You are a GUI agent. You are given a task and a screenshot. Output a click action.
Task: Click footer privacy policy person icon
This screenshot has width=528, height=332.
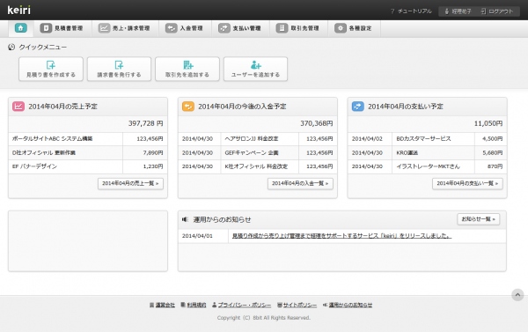[214, 305]
